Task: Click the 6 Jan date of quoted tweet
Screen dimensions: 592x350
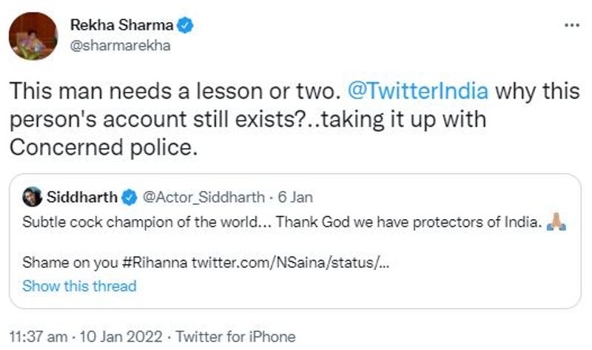Action: point(295,198)
